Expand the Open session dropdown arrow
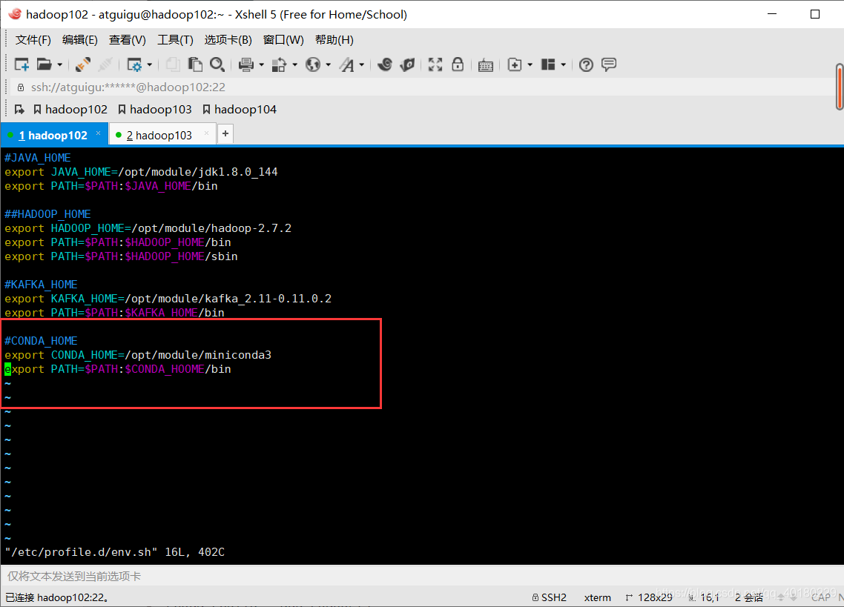The image size is (844, 607). tap(60, 65)
